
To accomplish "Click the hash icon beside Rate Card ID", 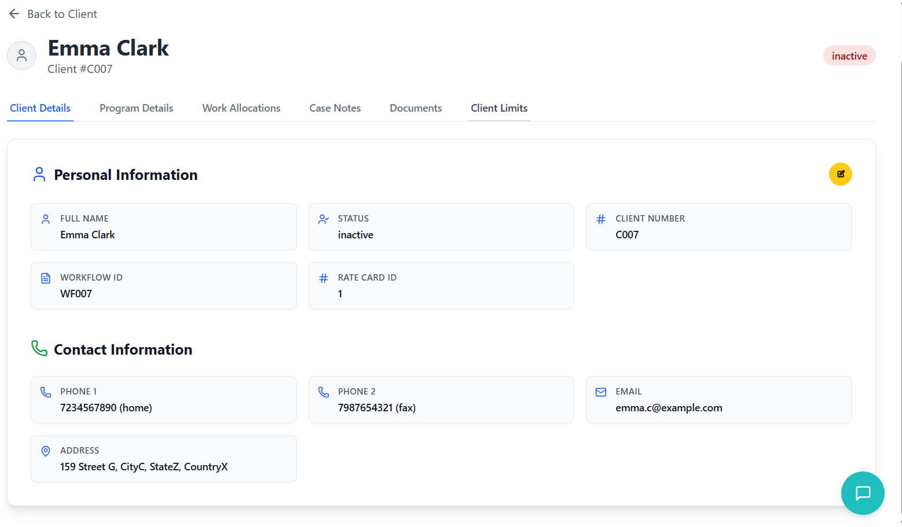I will (324, 278).
